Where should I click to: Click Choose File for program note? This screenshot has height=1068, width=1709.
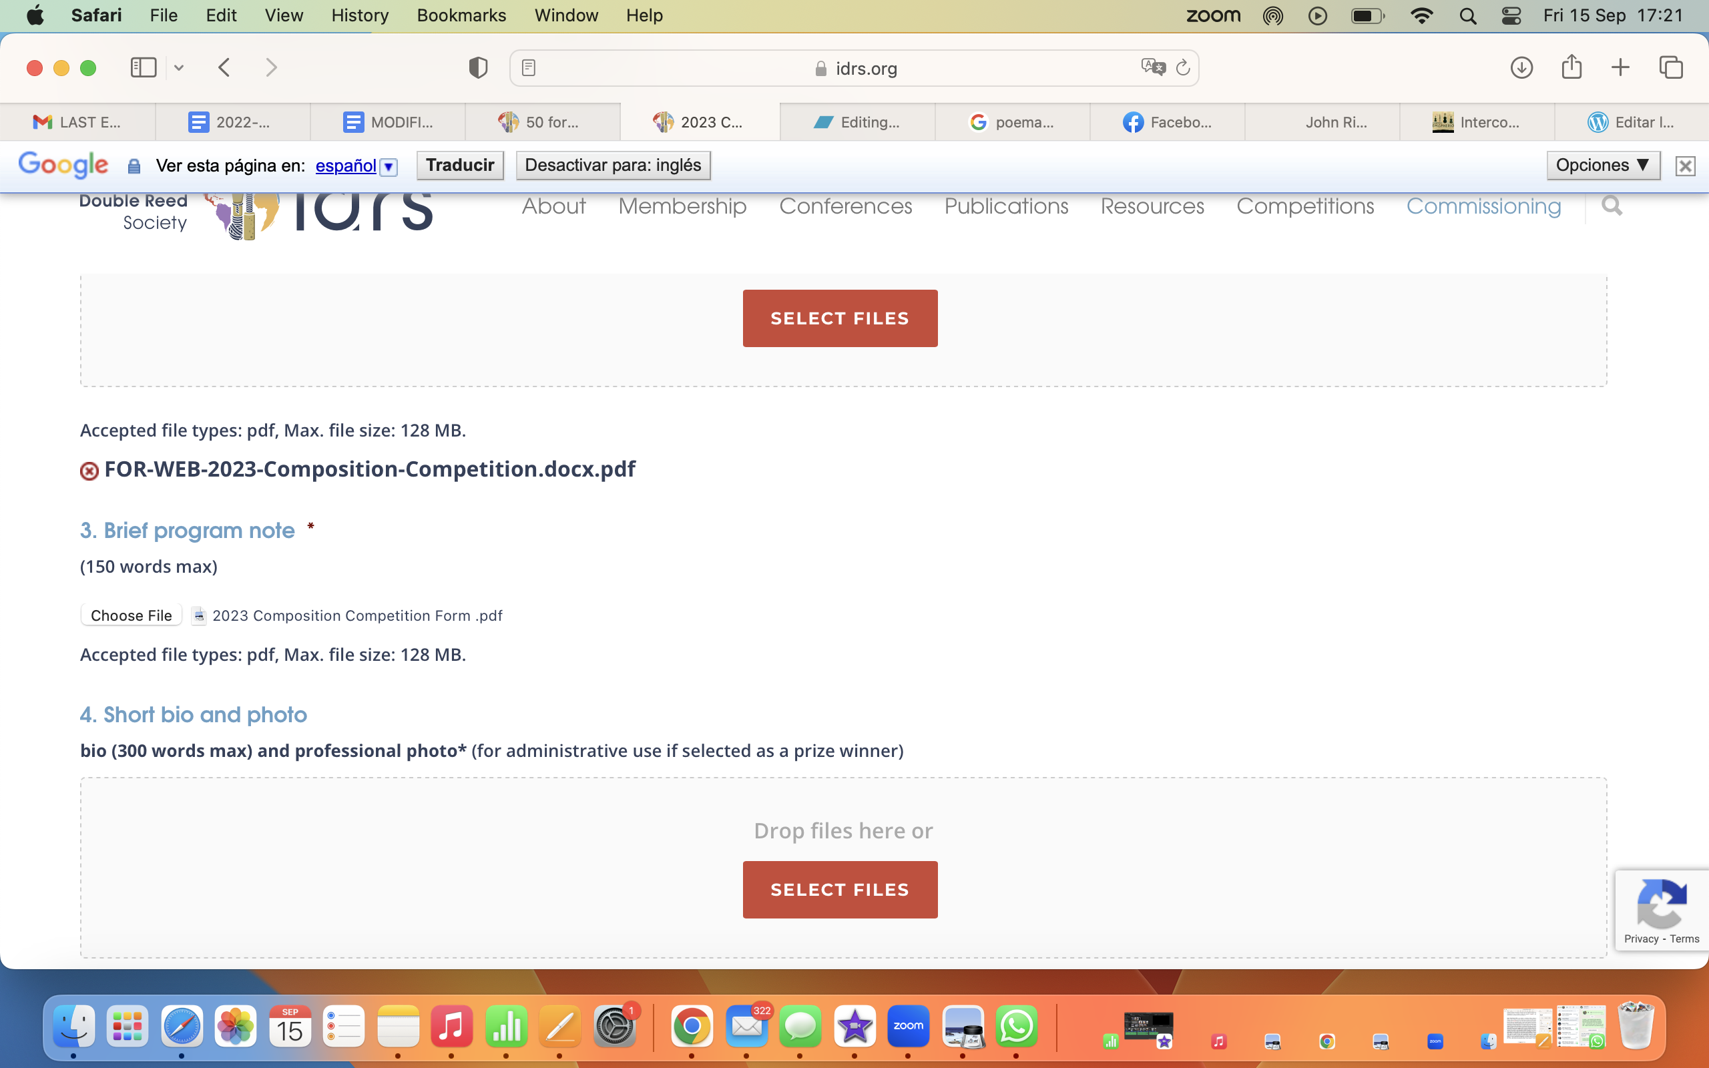(x=132, y=615)
